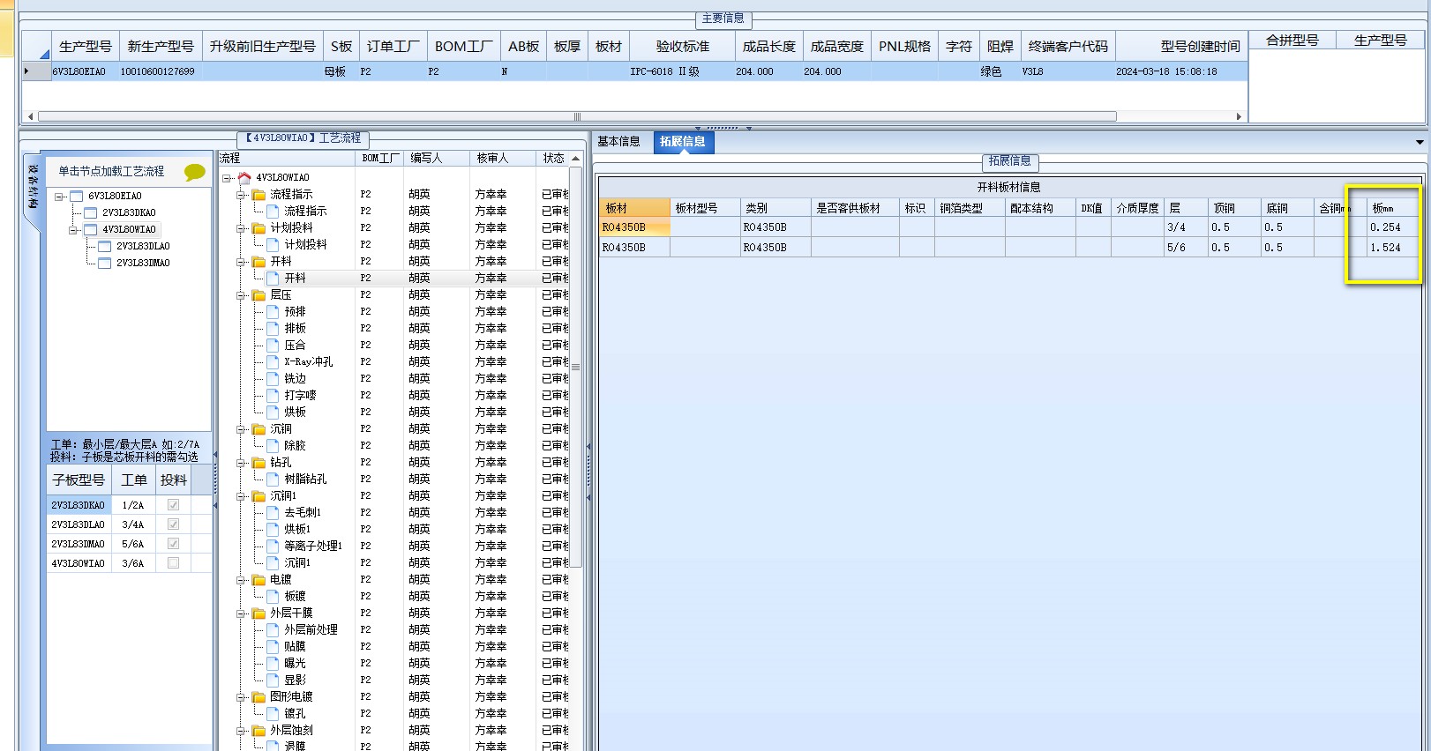Click the document icon next to 除胶

pos(273,445)
